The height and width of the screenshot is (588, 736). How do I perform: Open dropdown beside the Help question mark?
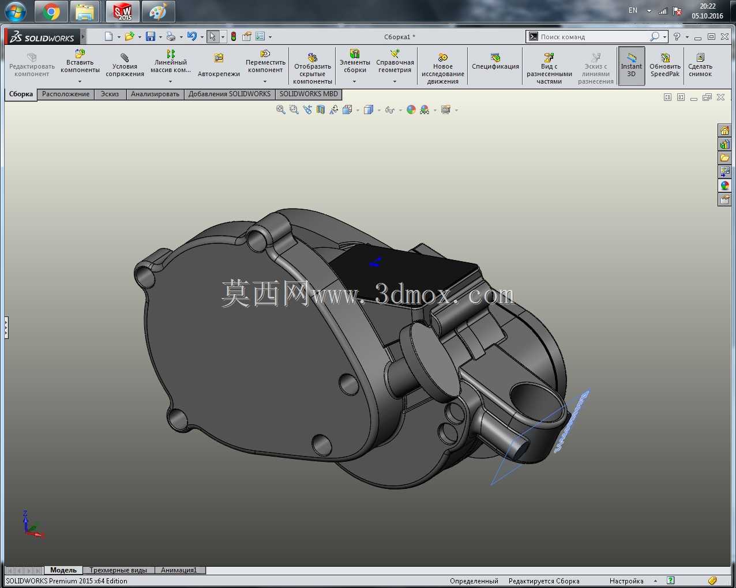pyautogui.click(x=687, y=37)
